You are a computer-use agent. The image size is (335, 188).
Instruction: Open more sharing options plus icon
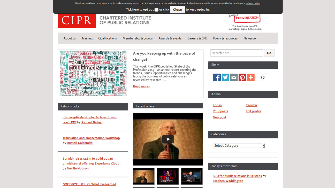coord(251,77)
